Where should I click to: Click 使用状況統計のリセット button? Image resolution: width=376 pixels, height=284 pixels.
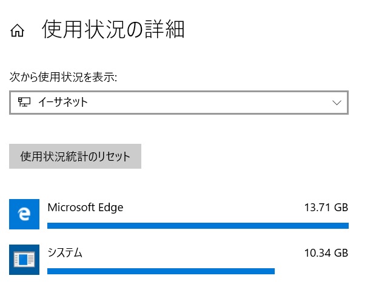coord(75,156)
